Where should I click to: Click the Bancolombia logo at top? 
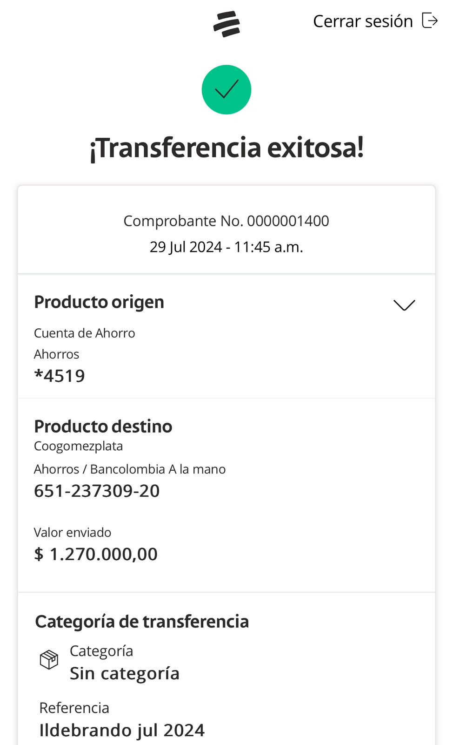[226, 23]
